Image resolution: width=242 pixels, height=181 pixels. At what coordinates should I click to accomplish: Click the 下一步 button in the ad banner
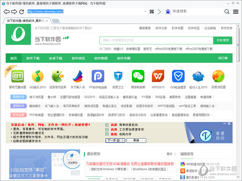coord(115,140)
